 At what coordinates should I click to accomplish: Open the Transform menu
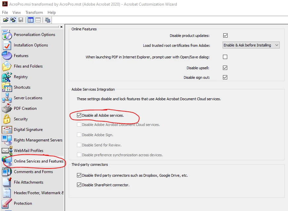pyautogui.click(x=34, y=13)
